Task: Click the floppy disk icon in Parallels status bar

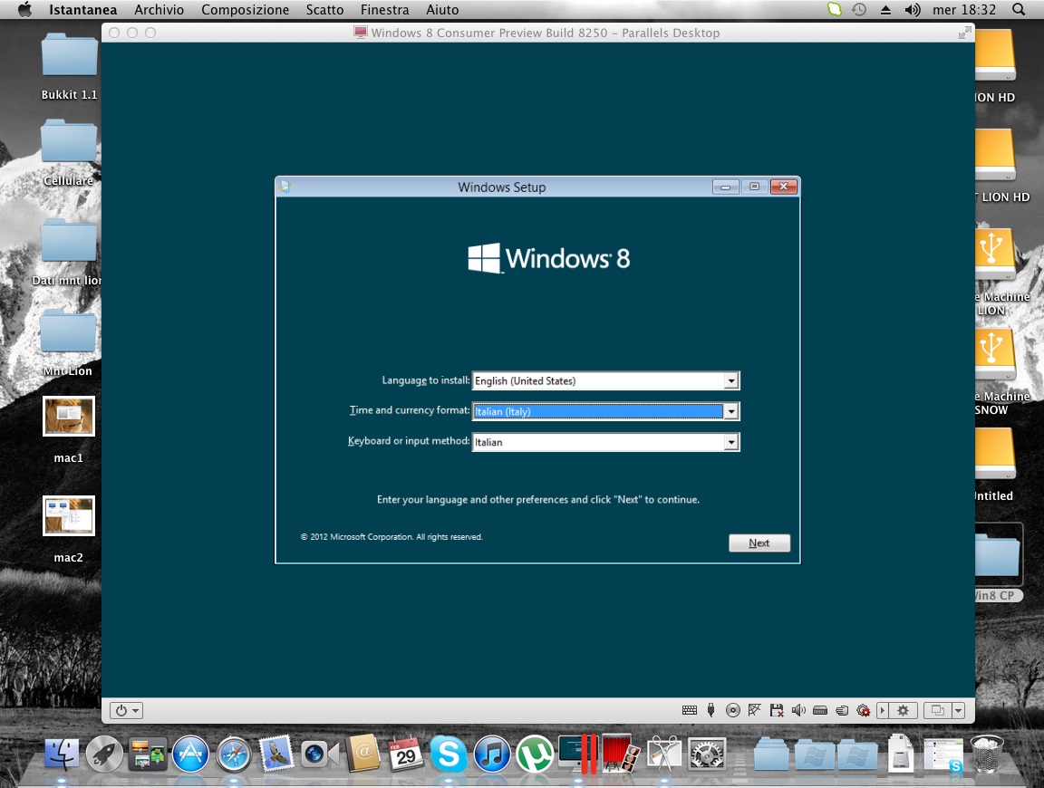Action: coord(777,710)
